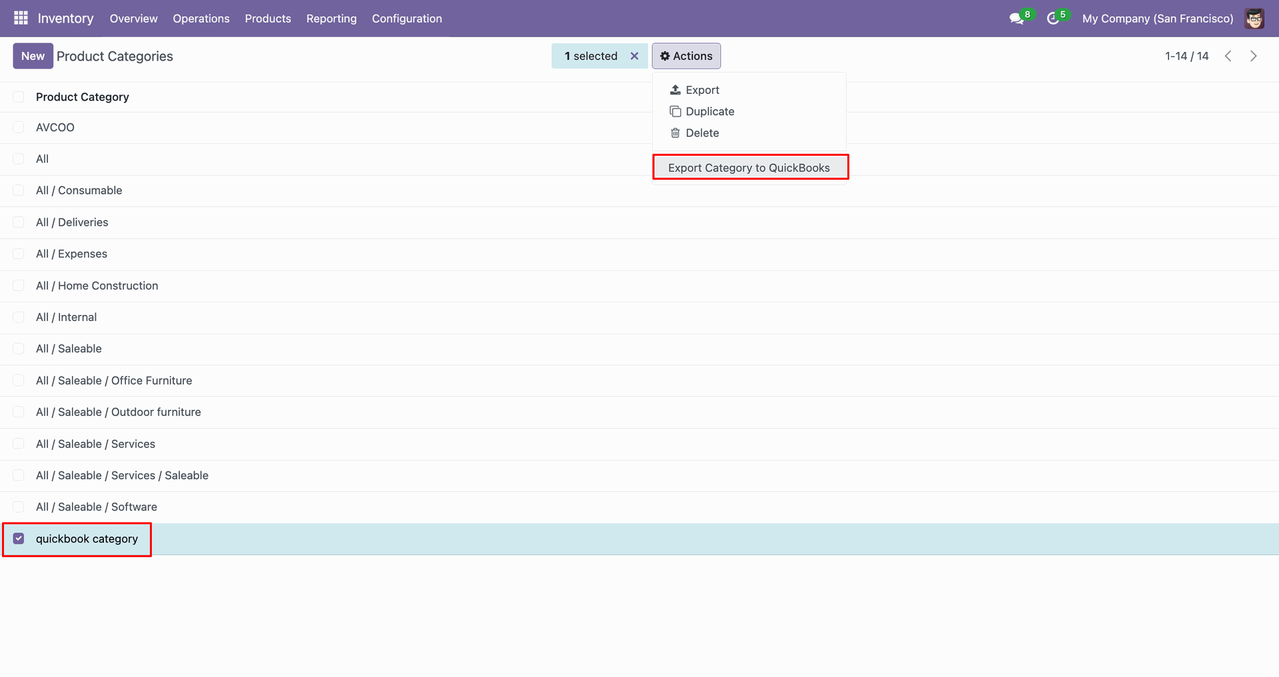1279x677 pixels.
Task: Go to previous page arrow
Action: click(x=1228, y=56)
